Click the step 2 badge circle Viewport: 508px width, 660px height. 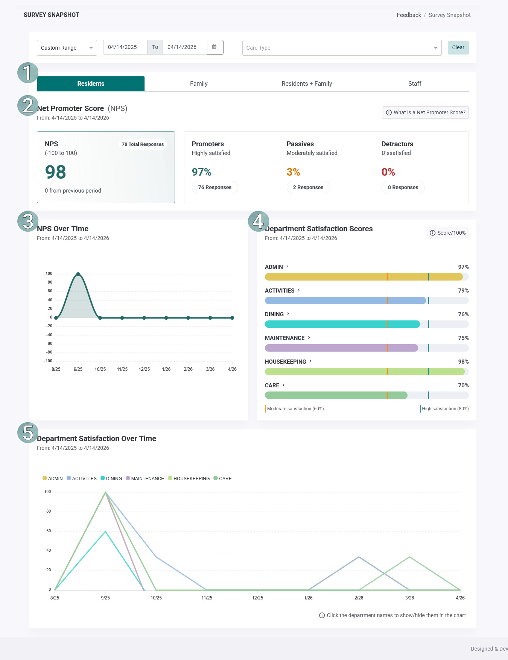click(27, 105)
